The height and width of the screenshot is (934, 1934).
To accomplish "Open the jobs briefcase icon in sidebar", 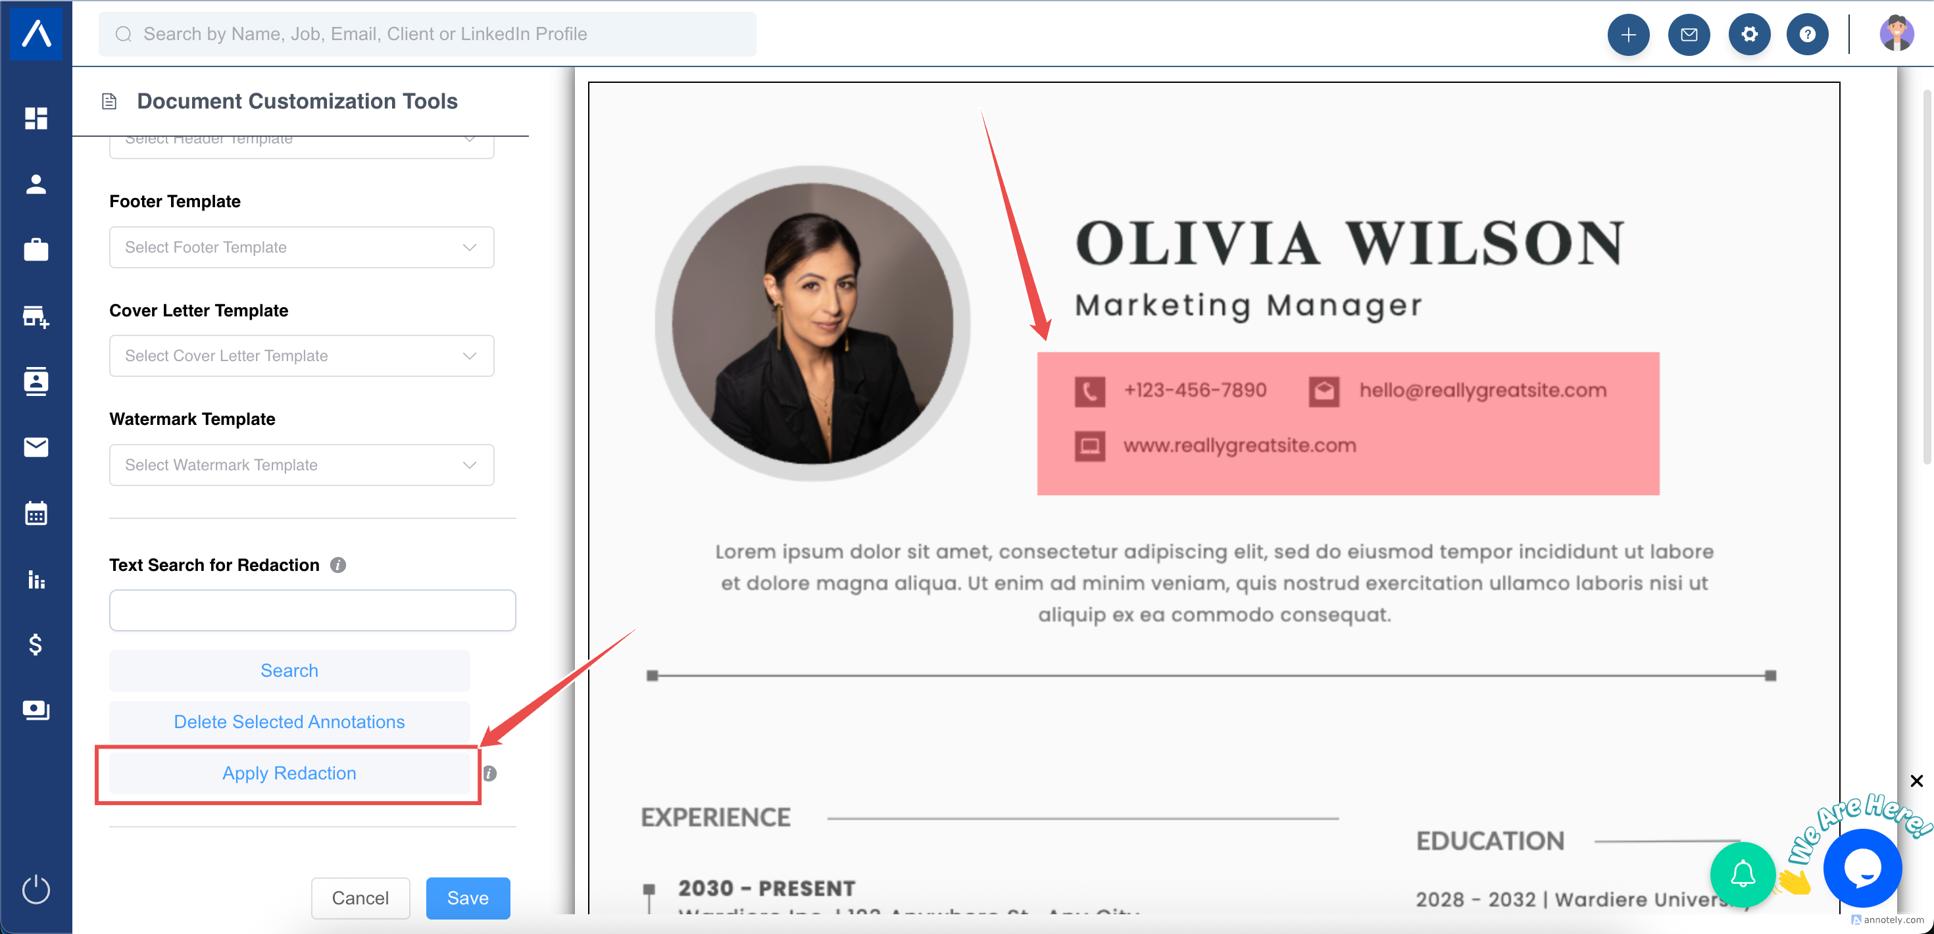I will [x=36, y=250].
